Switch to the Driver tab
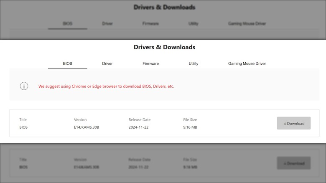The image size is (326, 183). coord(107,64)
